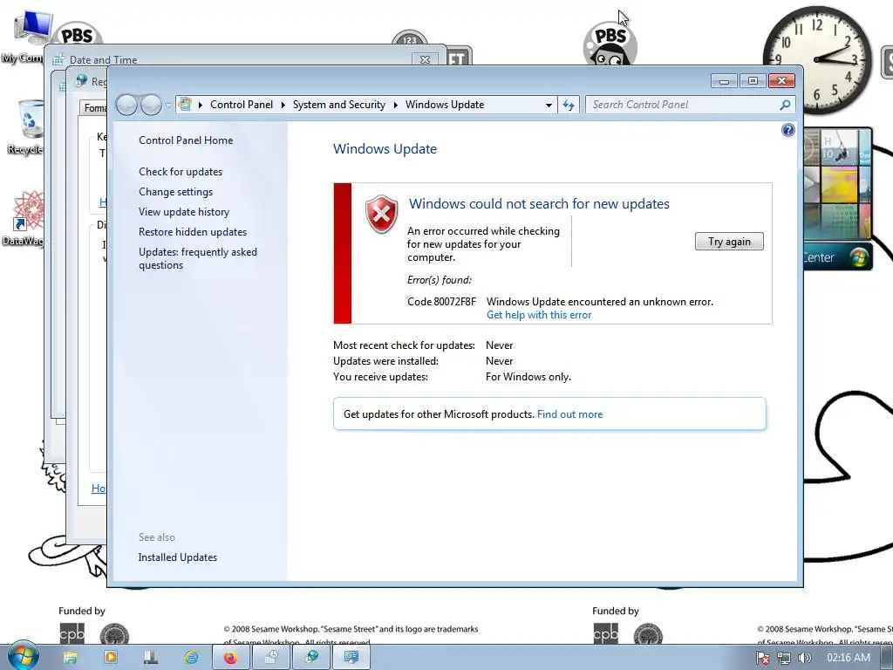
Task: Go to Control Panel Home
Action: click(186, 140)
